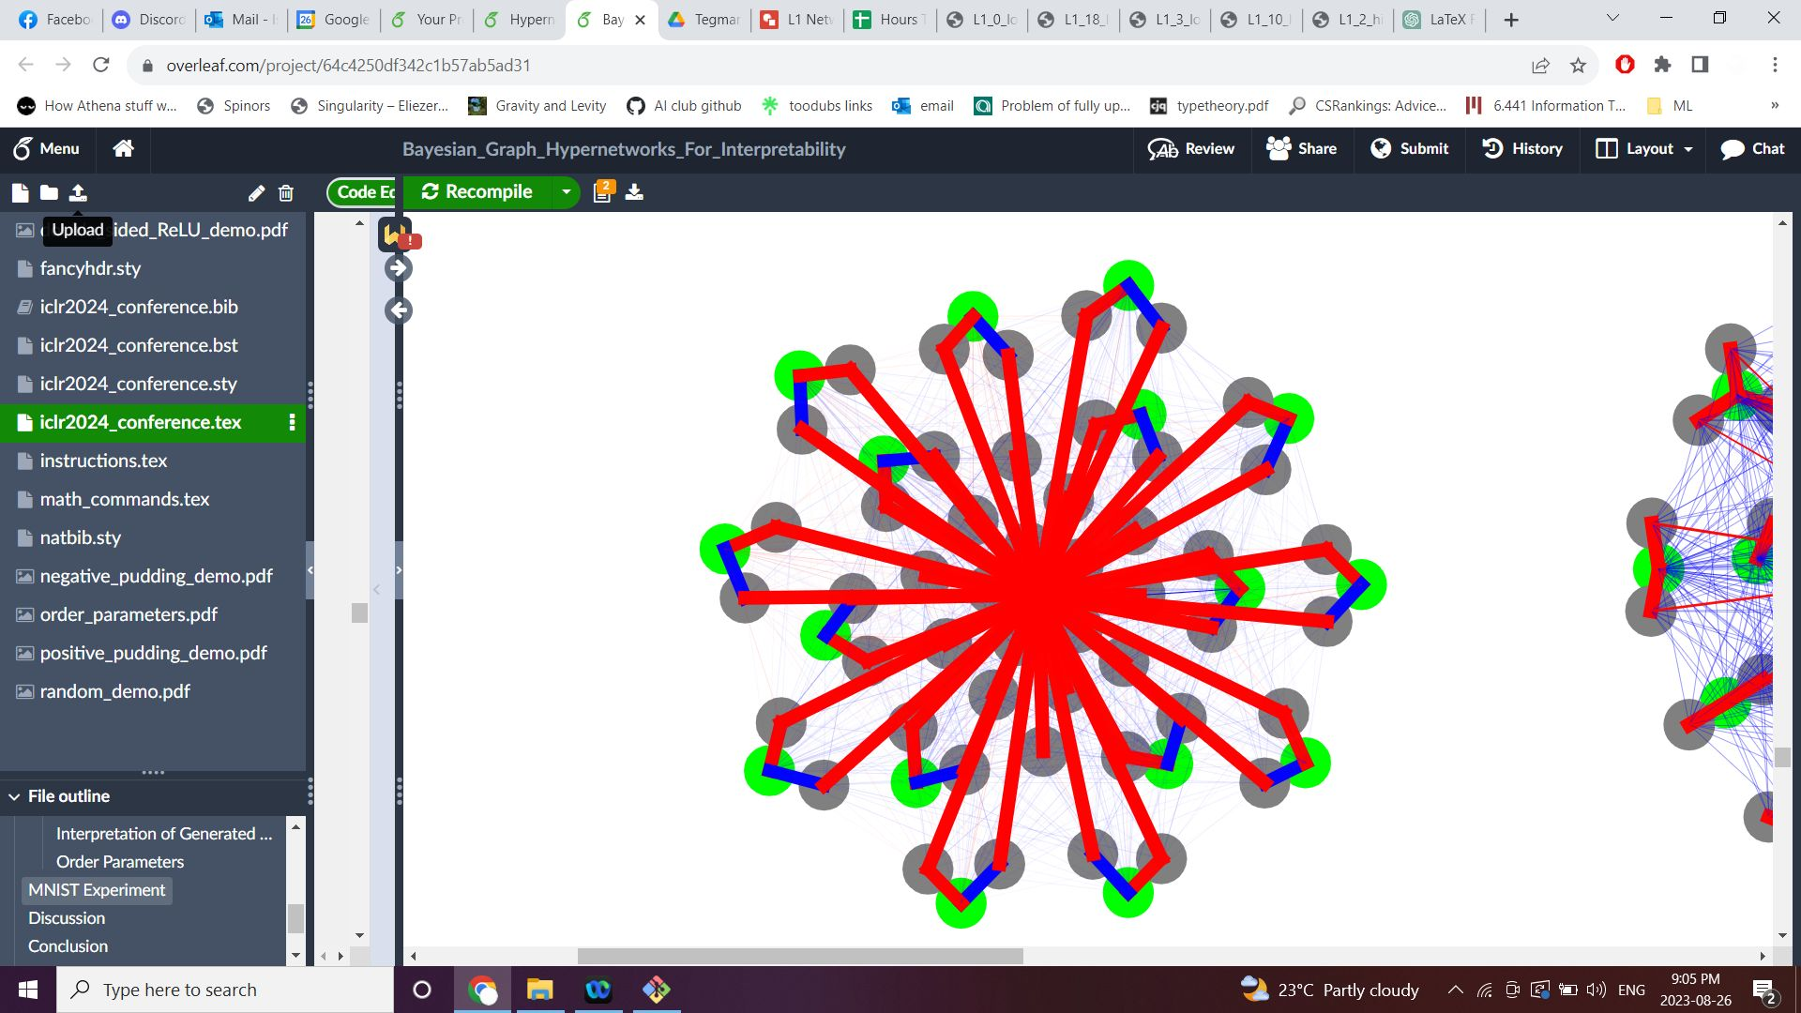Collapse the File outline section
This screenshot has height=1013, width=1801.
(x=13, y=795)
